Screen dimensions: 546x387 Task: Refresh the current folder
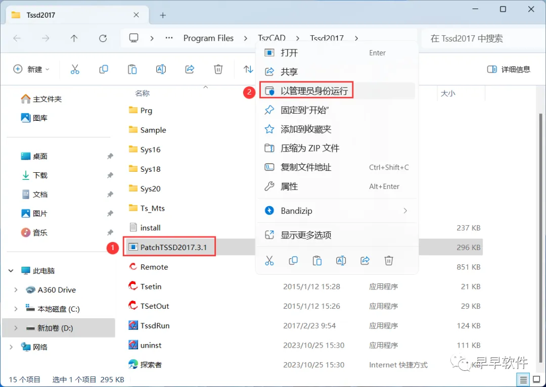click(103, 38)
